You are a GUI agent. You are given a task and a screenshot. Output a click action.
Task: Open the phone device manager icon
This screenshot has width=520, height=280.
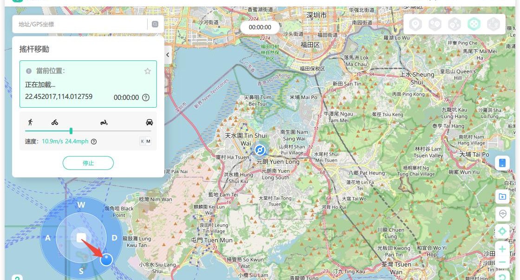tap(502, 163)
